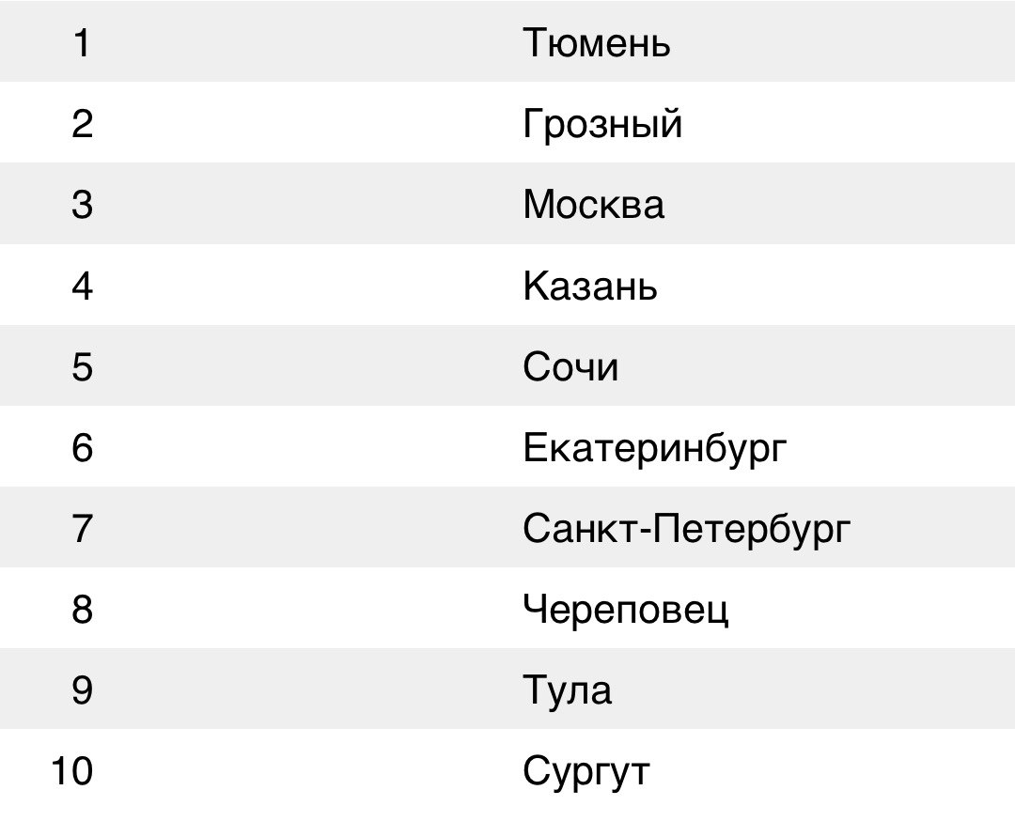
Task: Click rank number 8
Action: [82, 609]
